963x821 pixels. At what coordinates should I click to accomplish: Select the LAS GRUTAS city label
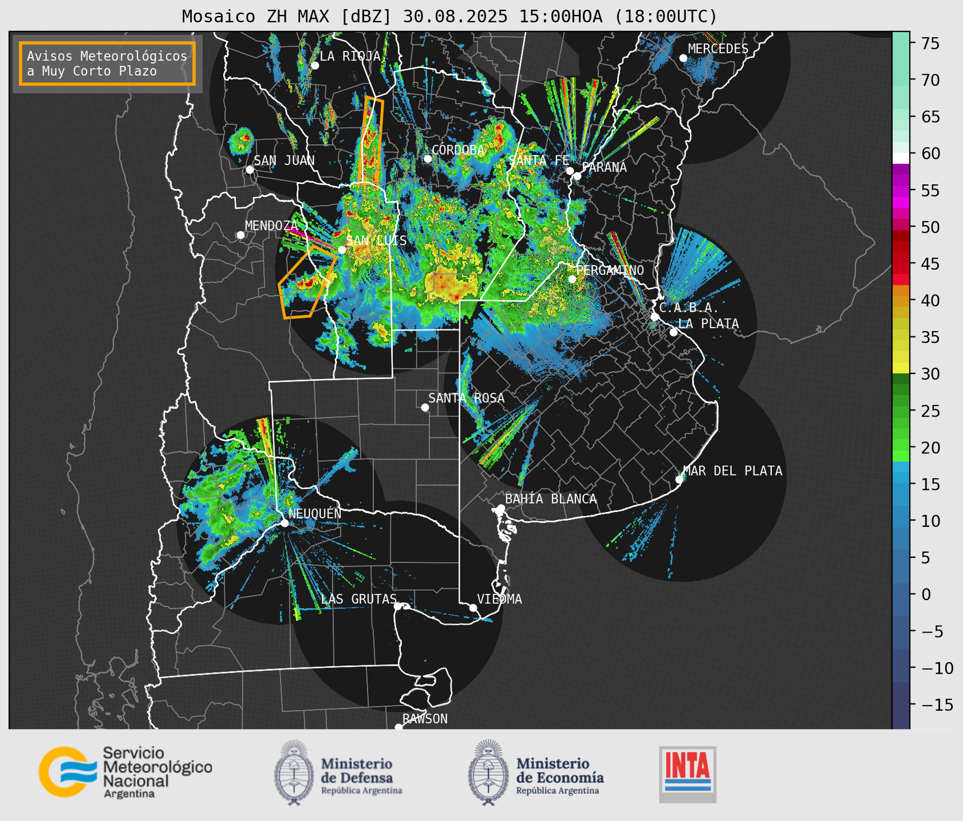click(x=358, y=599)
